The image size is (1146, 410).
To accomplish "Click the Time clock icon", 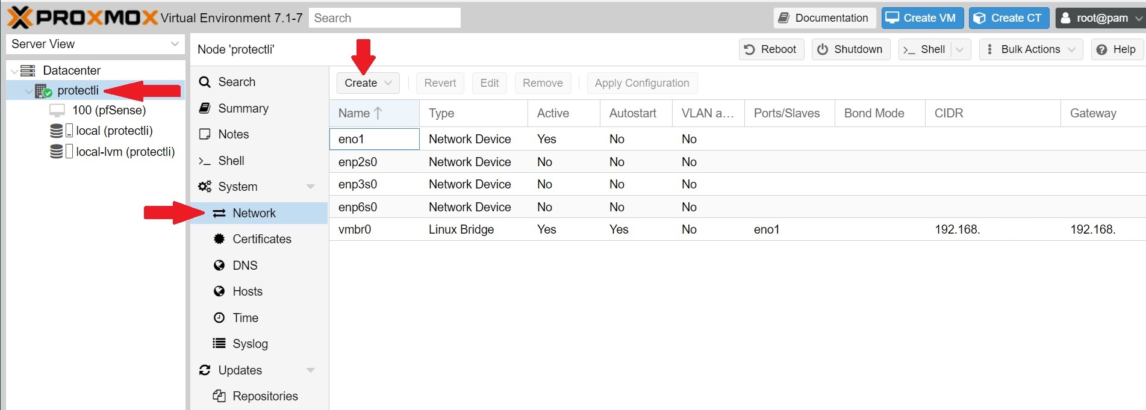I will point(219,318).
